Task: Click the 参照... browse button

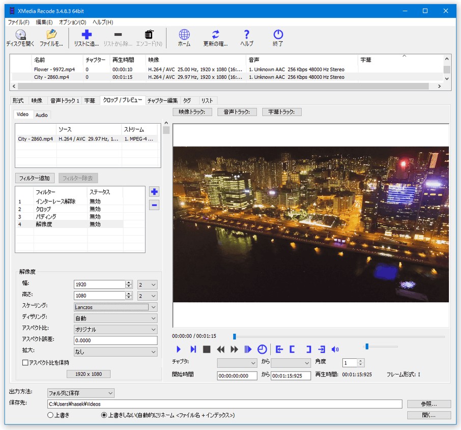Action: point(428,404)
